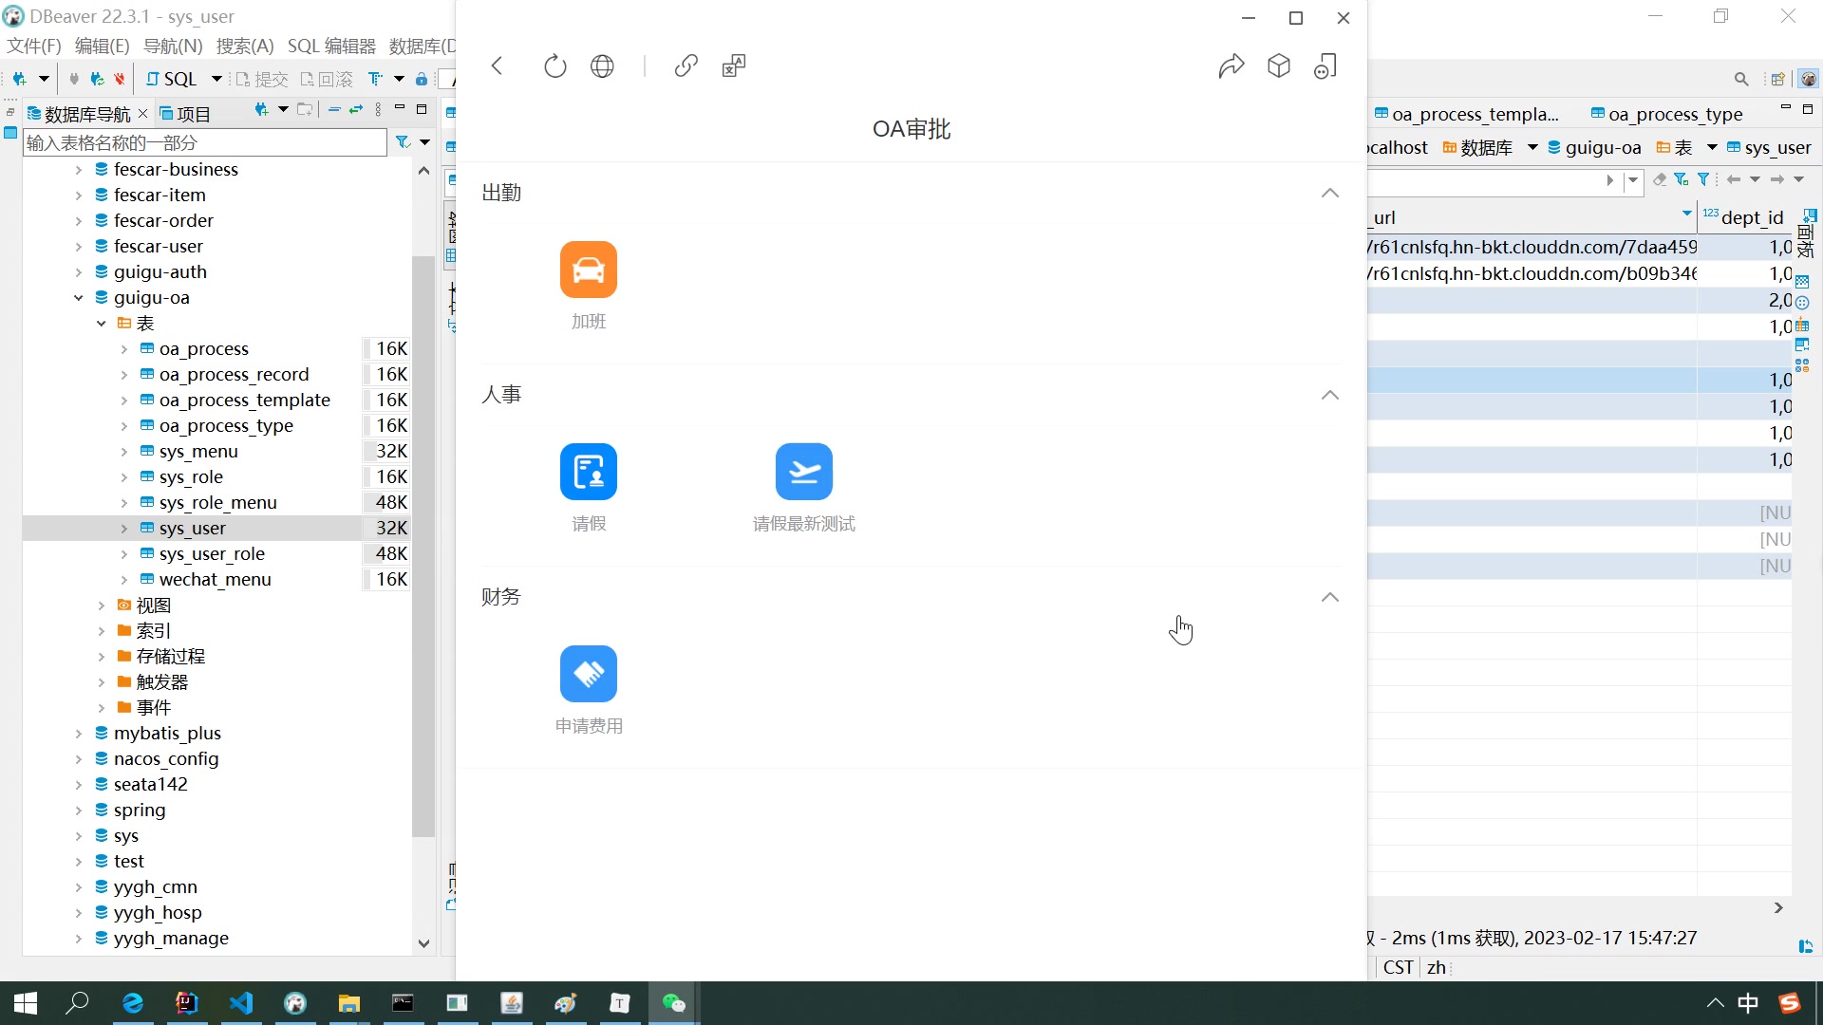
Task: Expand the fescar-business database node
Action: pos(79,170)
